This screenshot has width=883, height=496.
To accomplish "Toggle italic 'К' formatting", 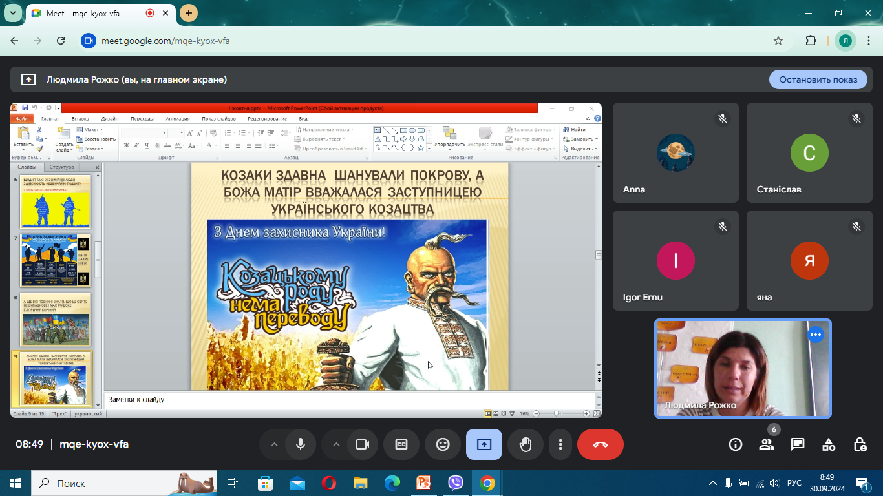I will (137, 146).
